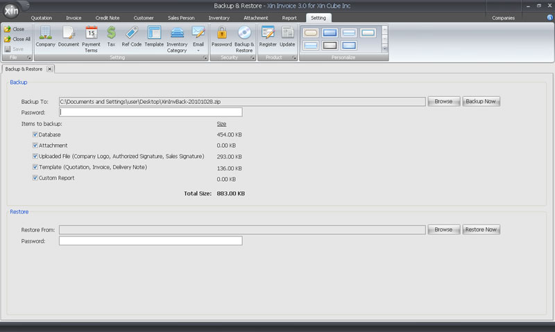Viewport: 555px width, 332px height.
Task: Click the Xin application logo button
Action: point(11,10)
